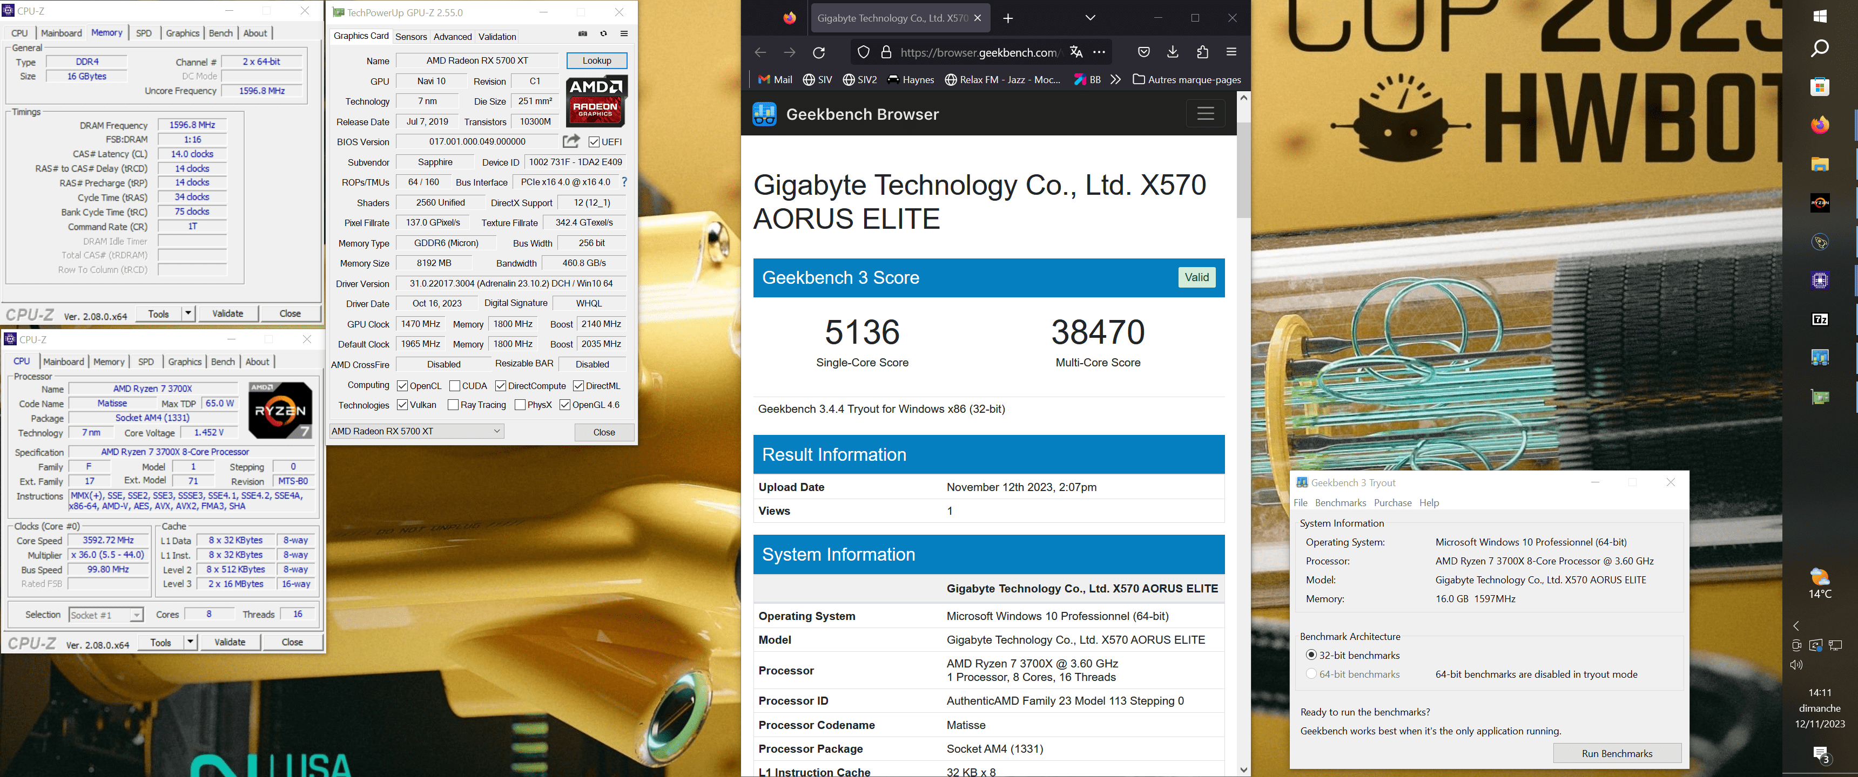1858x777 pixels.
Task: Click the Bus Interface question mark
Action: (x=624, y=182)
